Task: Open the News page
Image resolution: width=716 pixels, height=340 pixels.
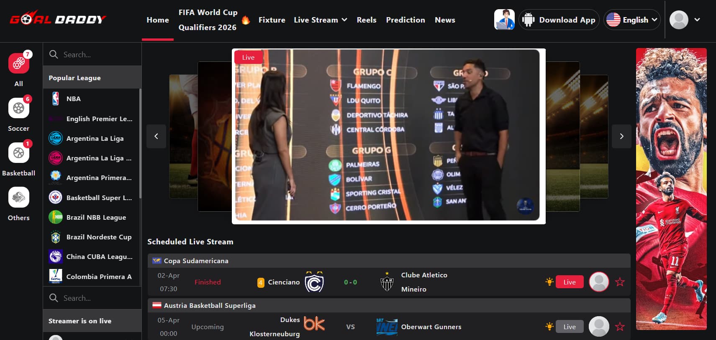Action: [x=445, y=20]
